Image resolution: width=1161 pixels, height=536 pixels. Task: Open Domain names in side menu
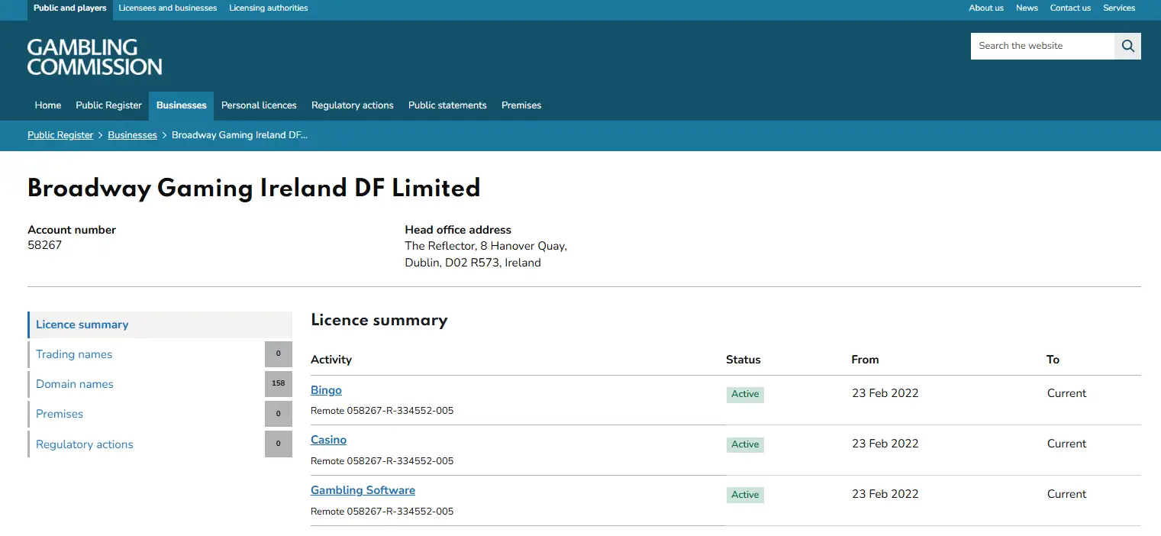tap(75, 384)
